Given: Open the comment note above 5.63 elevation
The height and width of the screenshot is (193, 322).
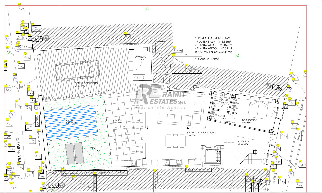Looking at the screenshot, I should (x=293, y=79).
